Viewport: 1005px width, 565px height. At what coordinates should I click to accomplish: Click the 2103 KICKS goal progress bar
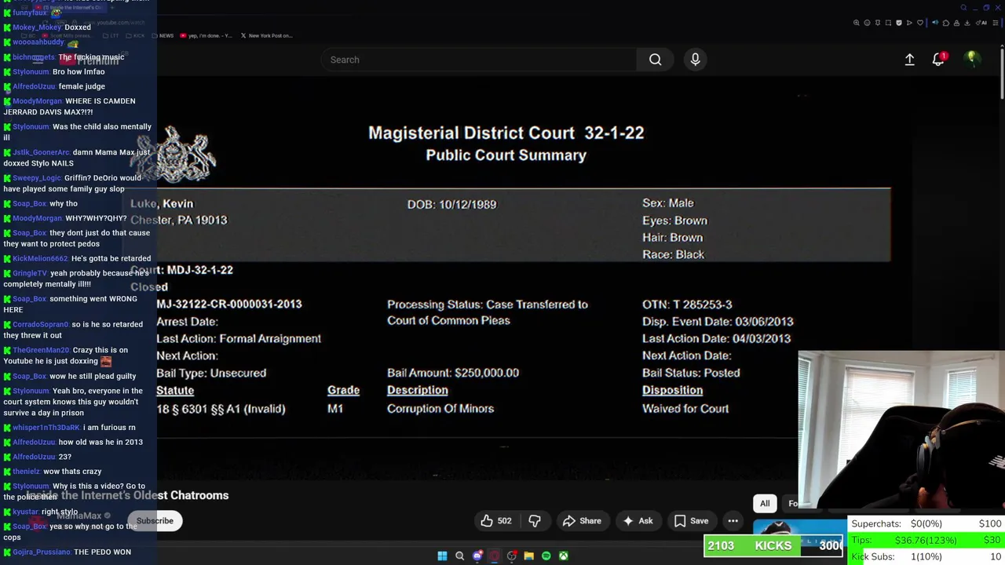773,546
